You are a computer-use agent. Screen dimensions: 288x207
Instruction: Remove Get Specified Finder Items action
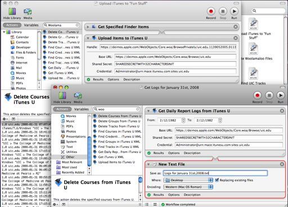236,26
